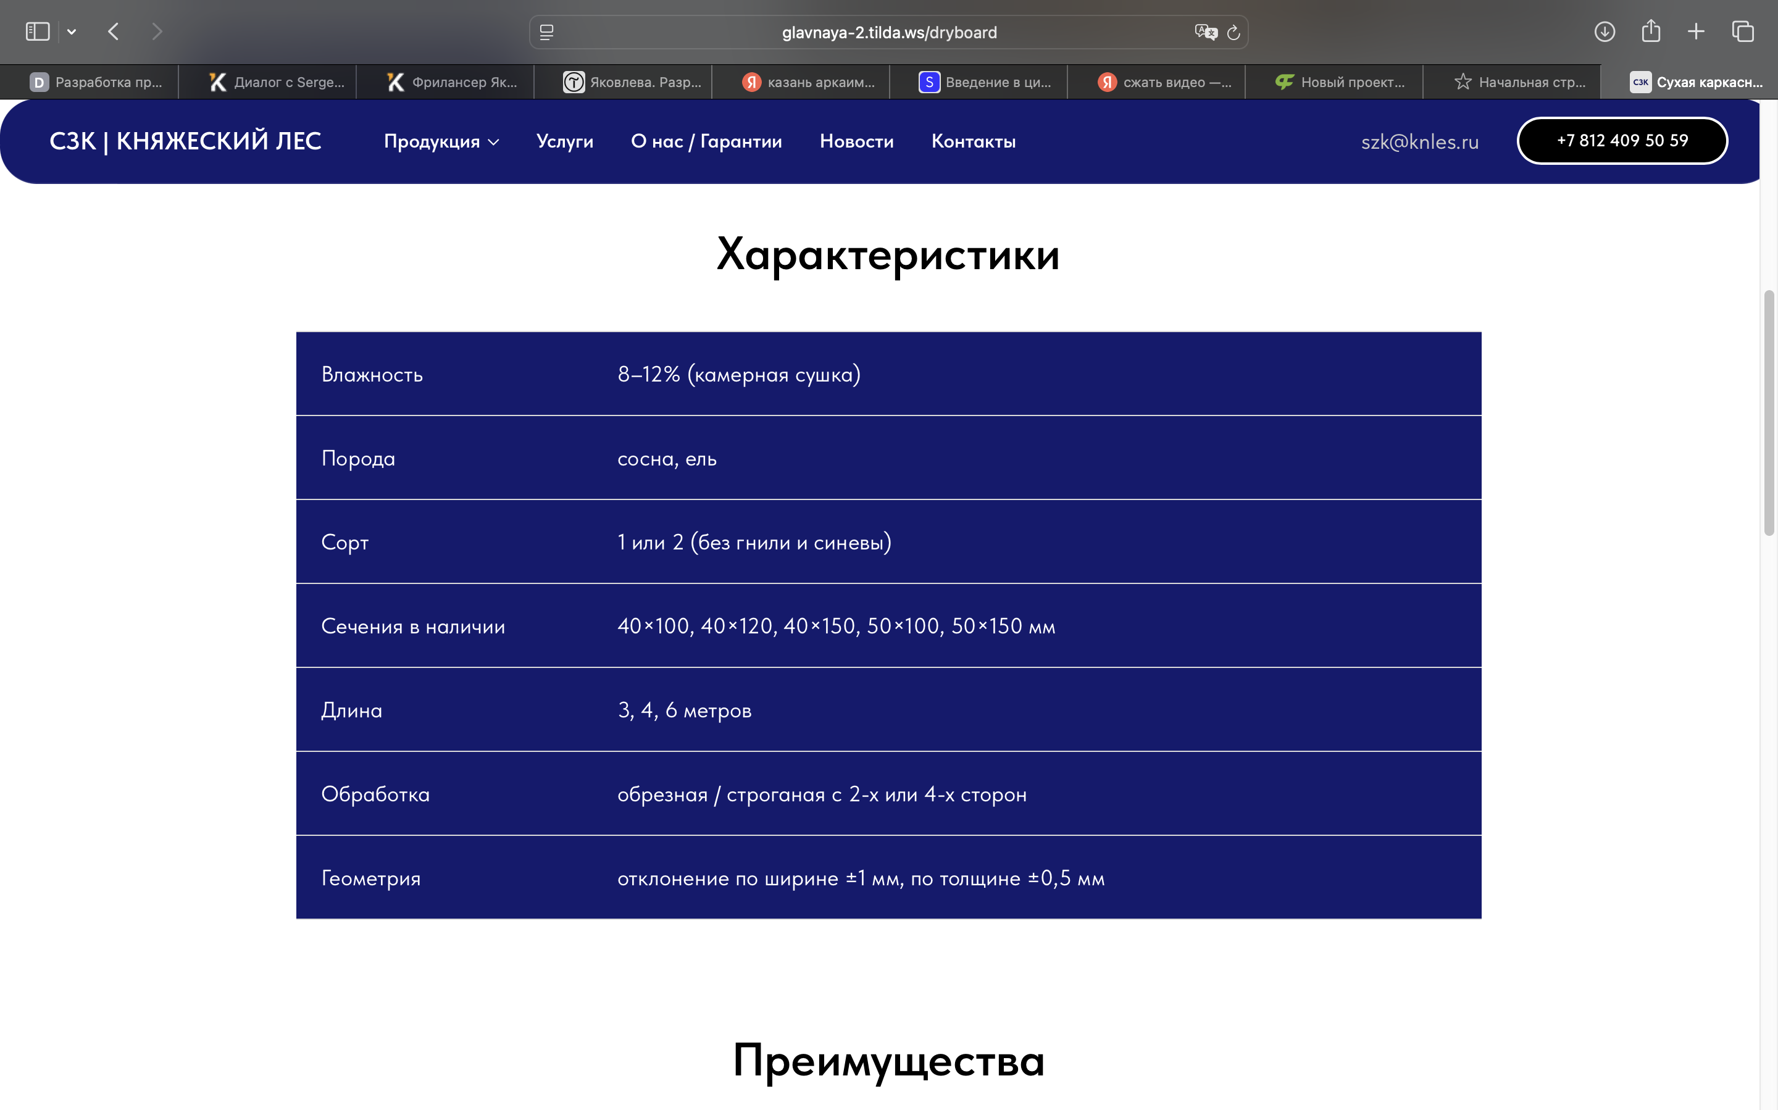Viewport: 1778px width, 1110px height.
Task: Open the downloads list
Action: [1605, 31]
